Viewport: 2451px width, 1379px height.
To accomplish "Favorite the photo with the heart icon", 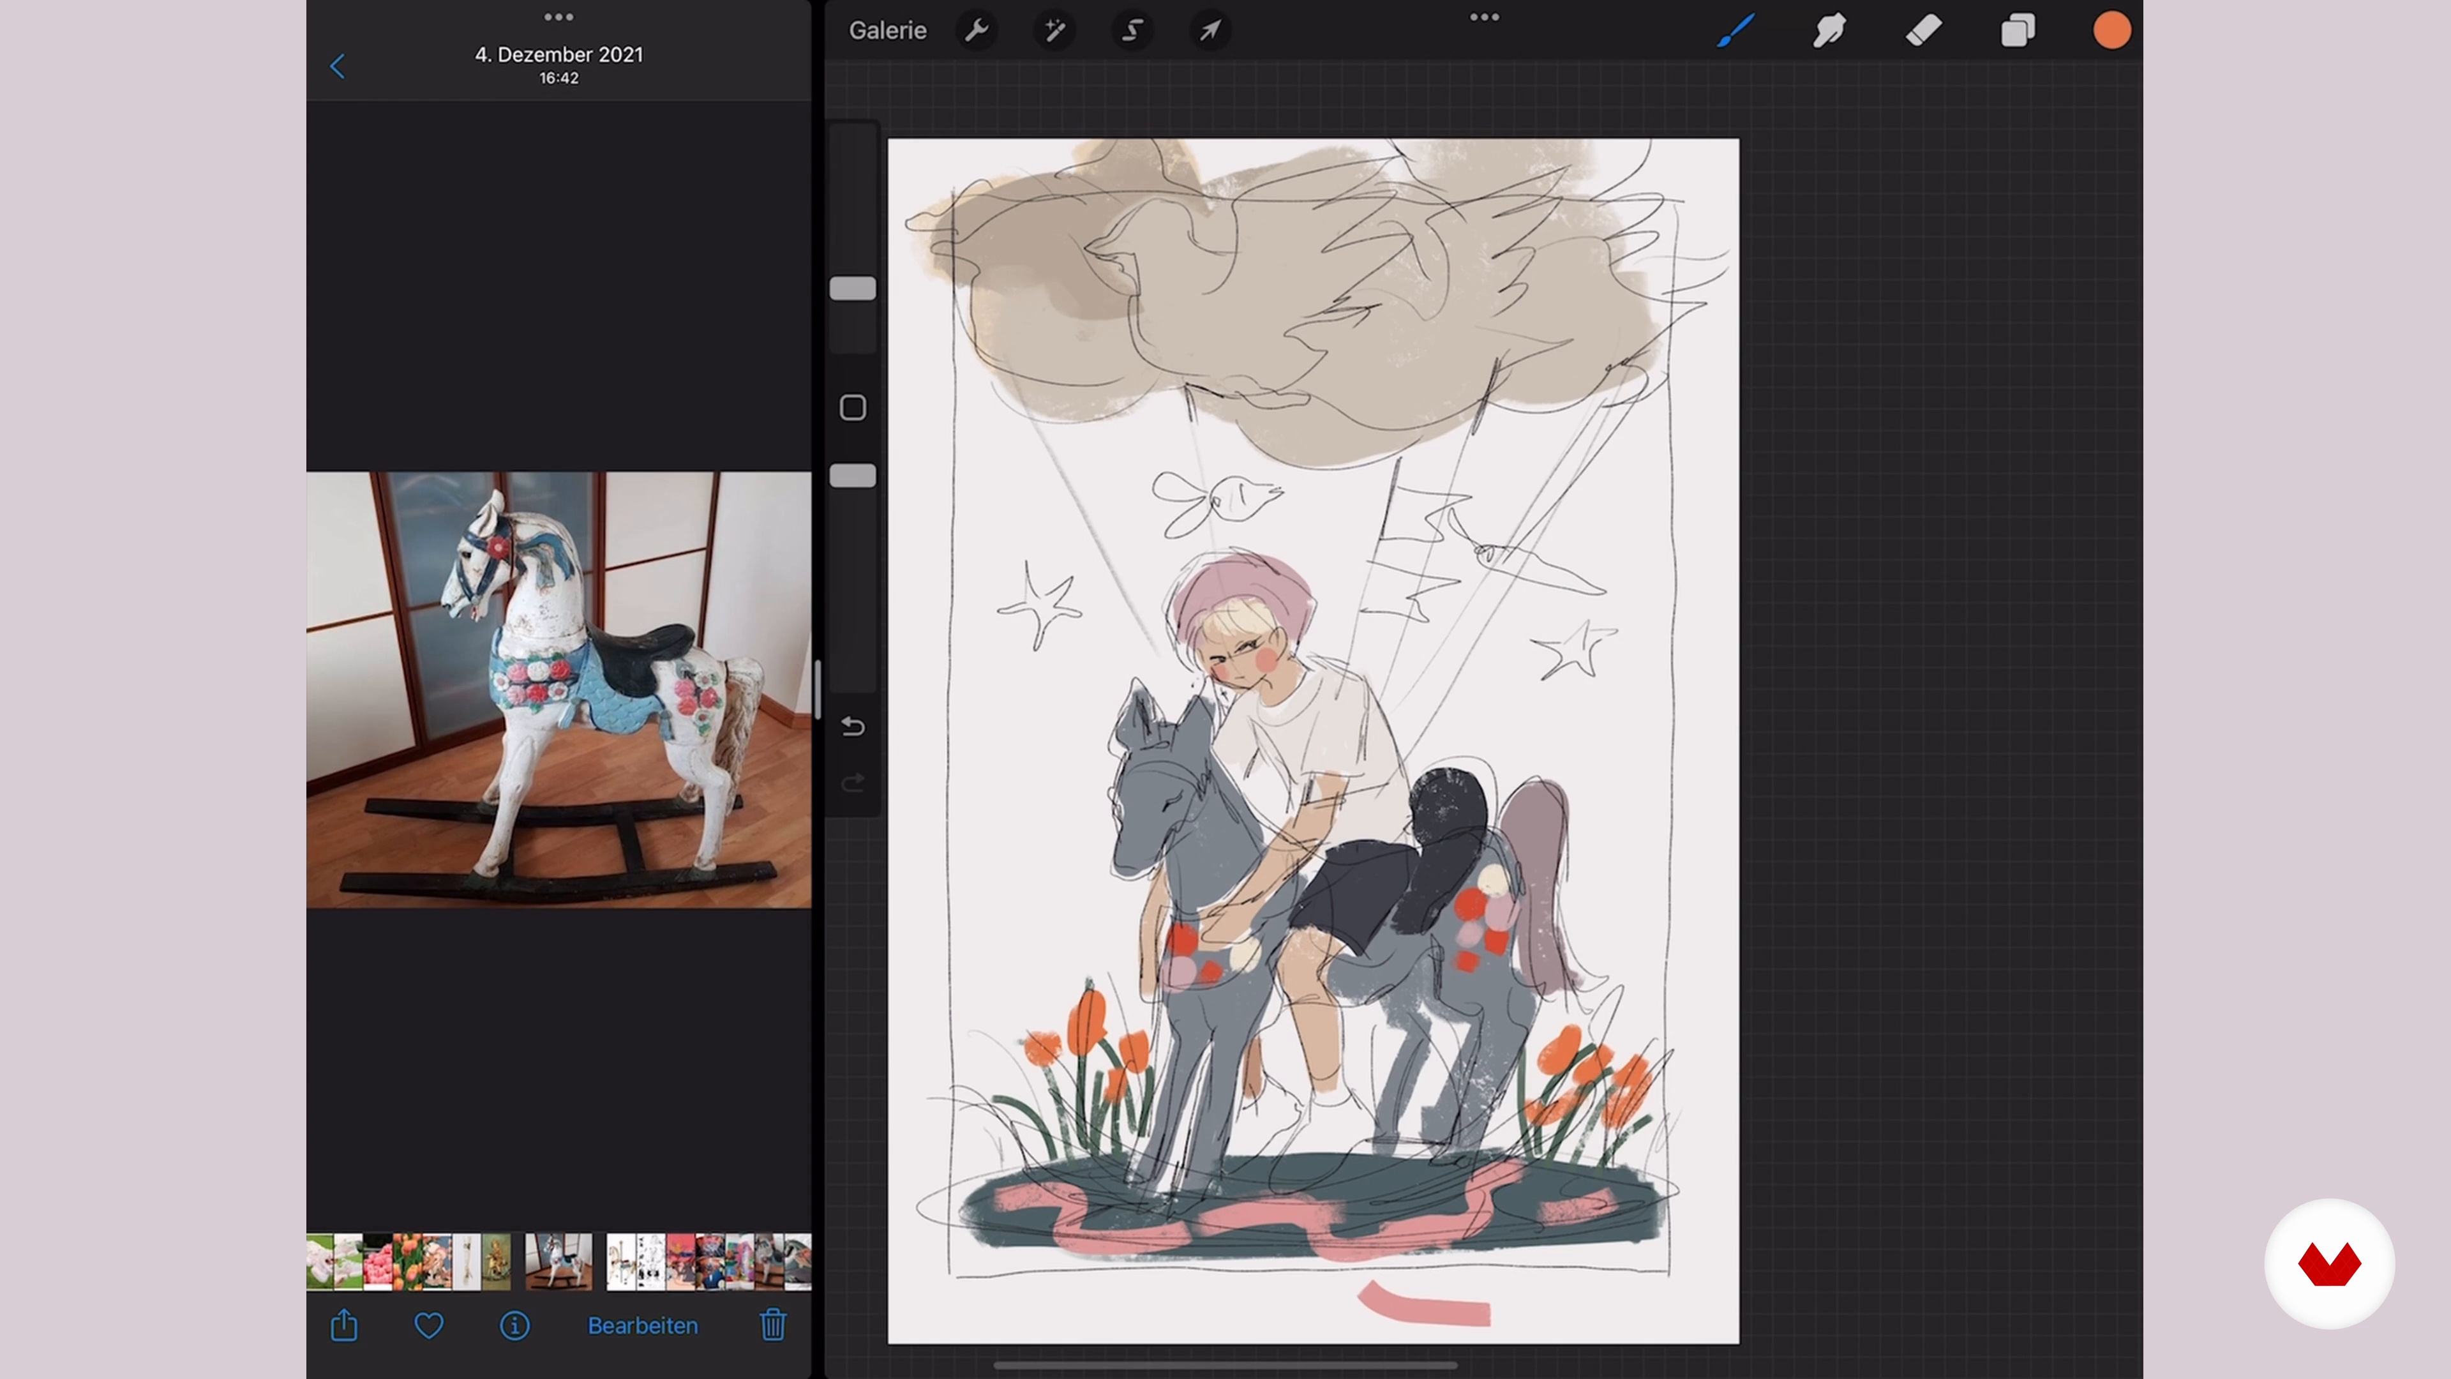I will (x=429, y=1326).
